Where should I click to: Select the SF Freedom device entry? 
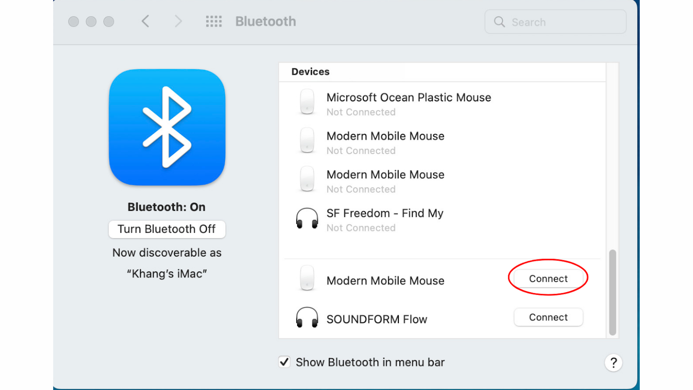pos(385,213)
